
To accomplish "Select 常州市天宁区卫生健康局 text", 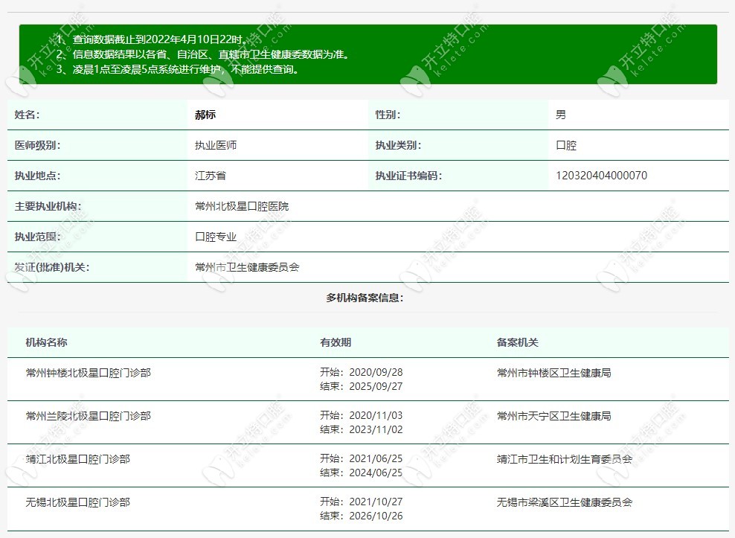I will (x=553, y=416).
